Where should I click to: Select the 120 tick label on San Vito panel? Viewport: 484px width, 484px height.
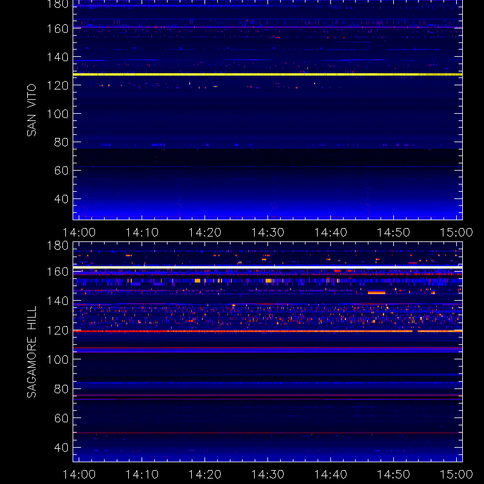pyautogui.click(x=57, y=85)
